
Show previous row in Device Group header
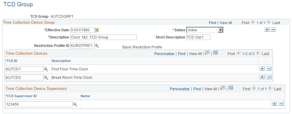252,22
